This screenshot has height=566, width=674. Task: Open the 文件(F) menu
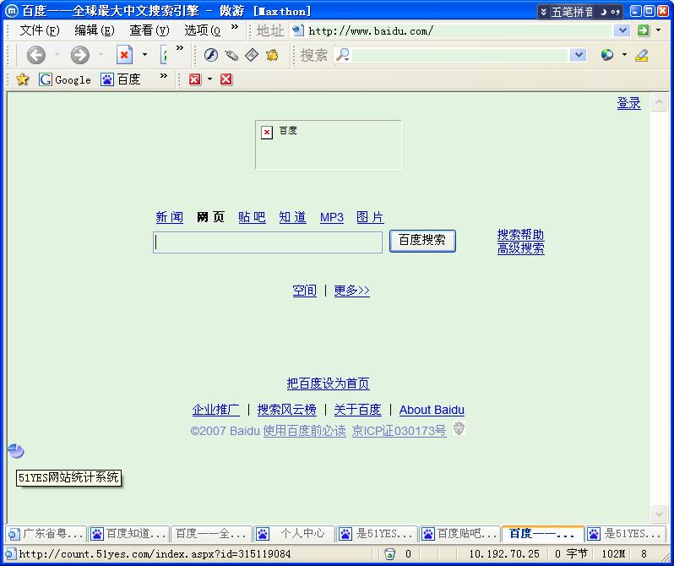click(40, 30)
